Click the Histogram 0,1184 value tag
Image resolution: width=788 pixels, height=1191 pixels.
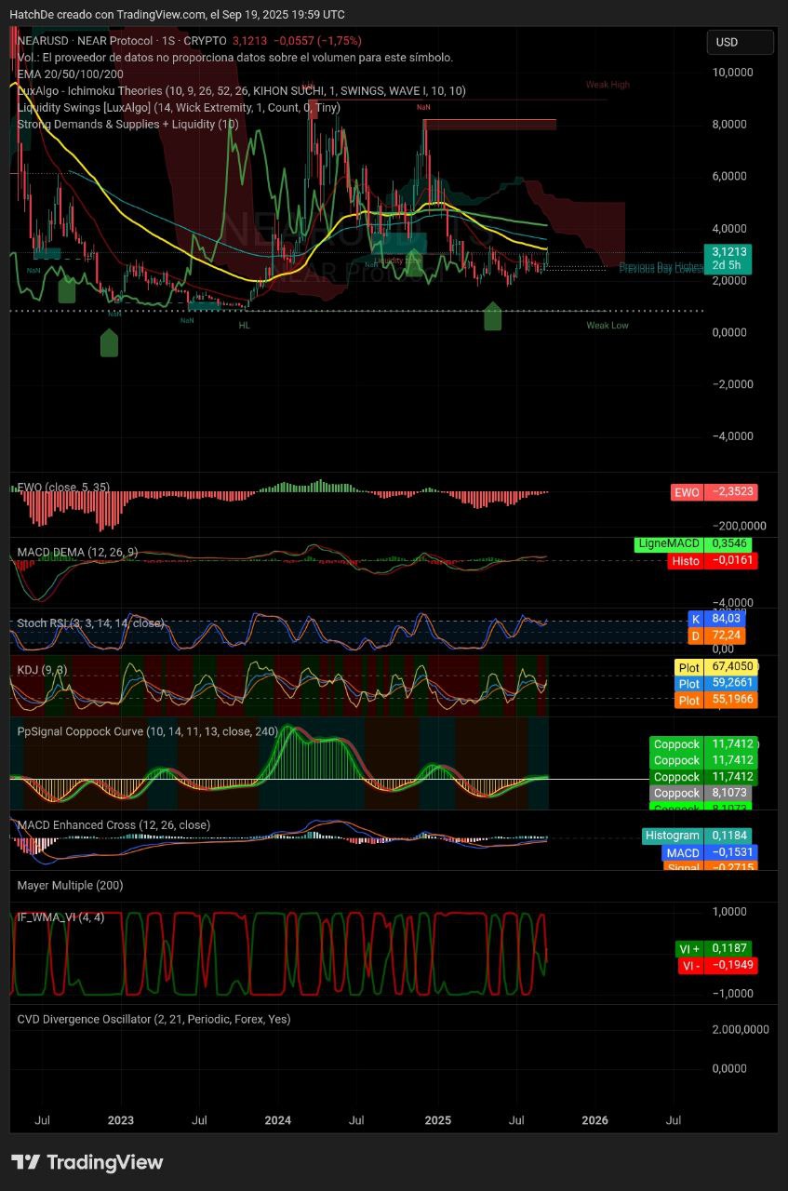pyautogui.click(x=697, y=836)
